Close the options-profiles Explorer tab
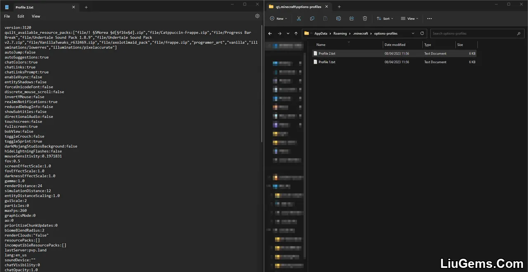This screenshot has width=528, height=272. click(327, 7)
